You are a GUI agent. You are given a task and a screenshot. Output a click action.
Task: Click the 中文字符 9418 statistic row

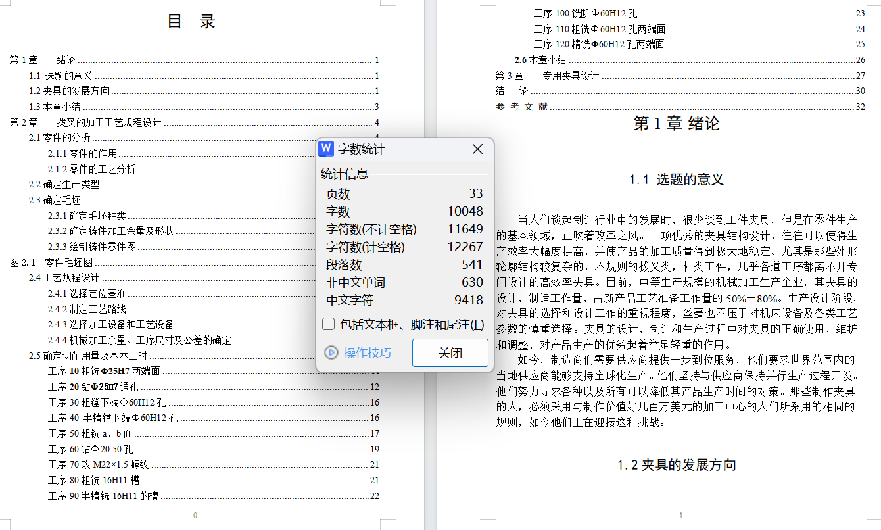tap(404, 300)
